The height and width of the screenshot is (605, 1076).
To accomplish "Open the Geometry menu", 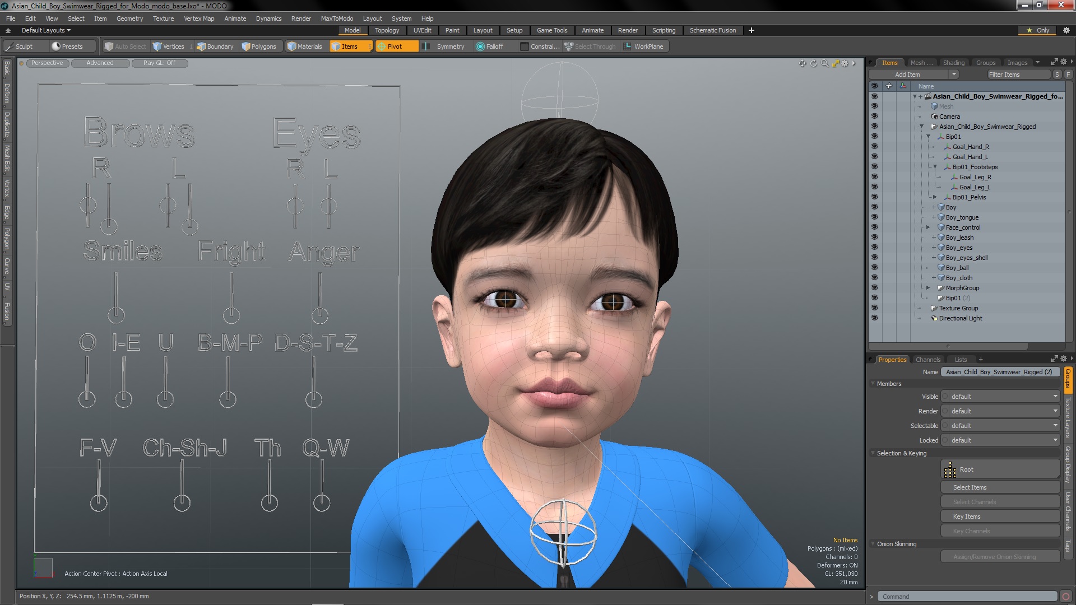I will pos(129,18).
